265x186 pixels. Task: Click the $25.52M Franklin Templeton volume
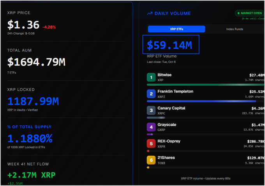click(257, 92)
